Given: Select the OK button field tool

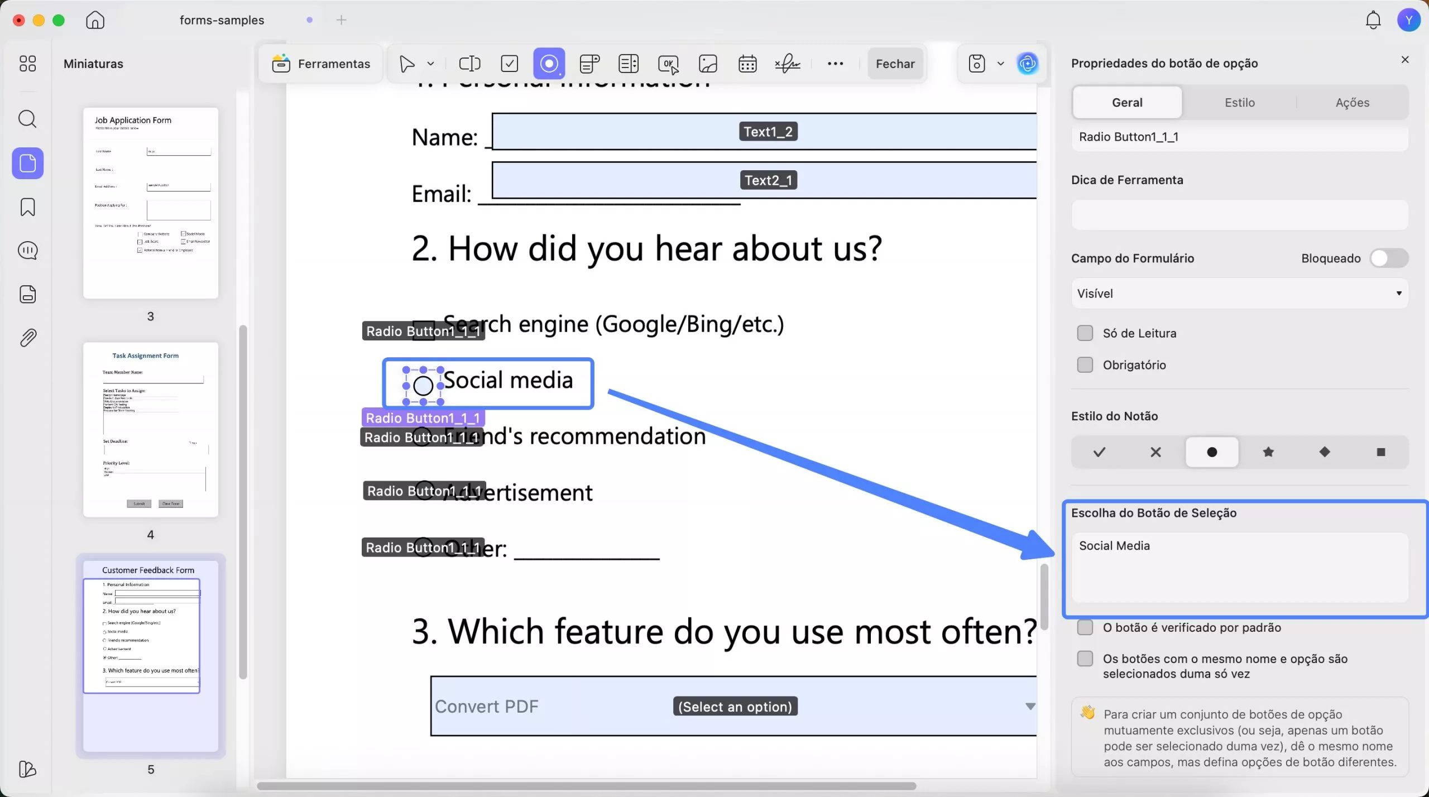Looking at the screenshot, I should coord(669,64).
